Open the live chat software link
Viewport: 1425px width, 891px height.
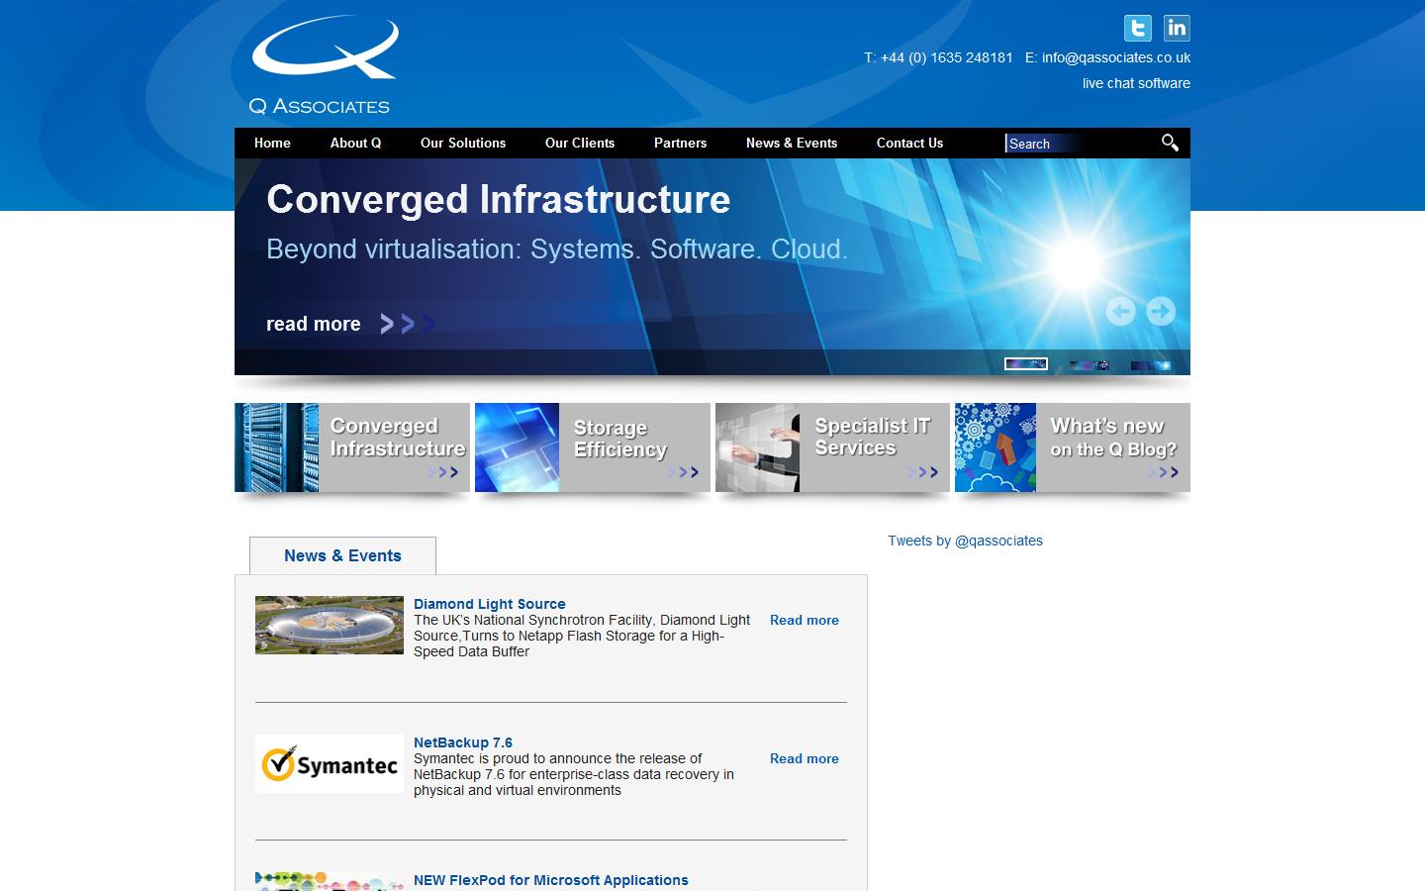click(1136, 83)
